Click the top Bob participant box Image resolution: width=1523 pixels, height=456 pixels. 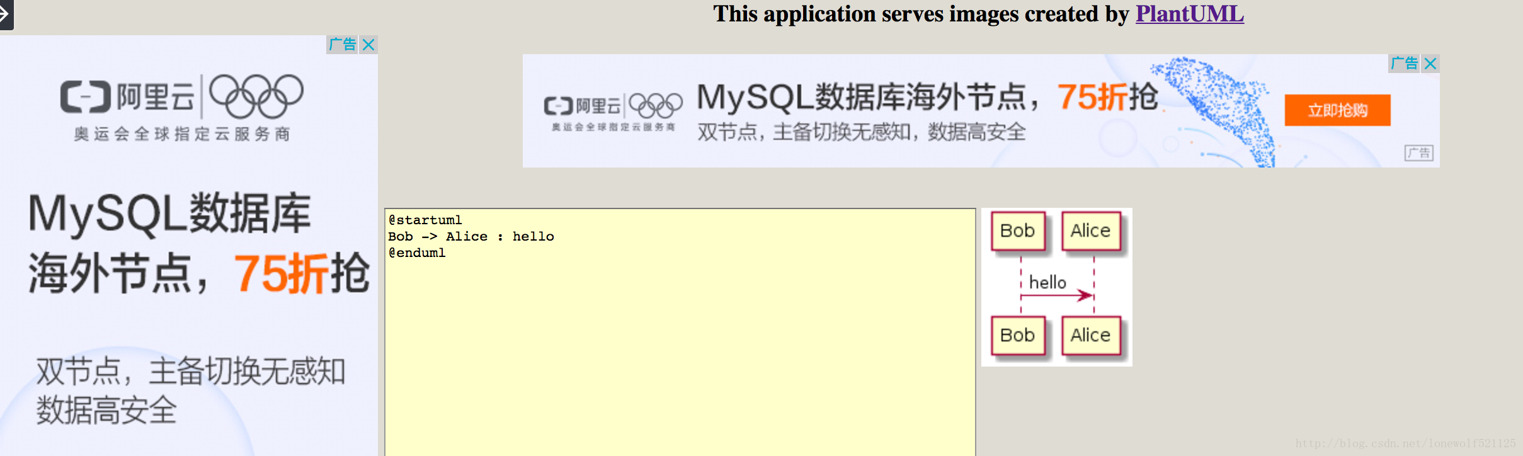tap(1018, 231)
